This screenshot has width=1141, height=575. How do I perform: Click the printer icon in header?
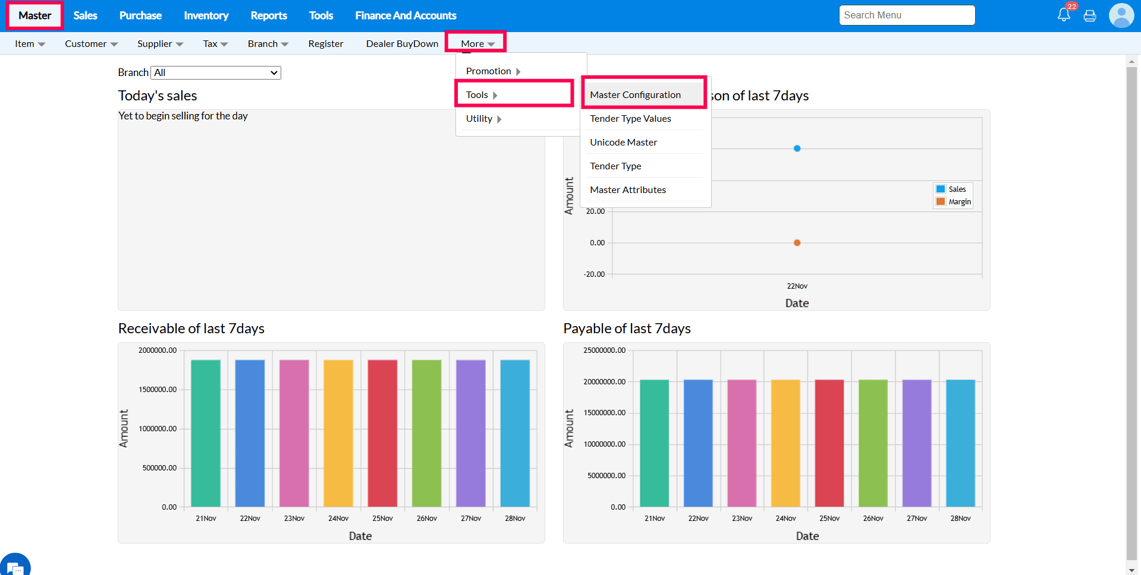[1090, 16]
